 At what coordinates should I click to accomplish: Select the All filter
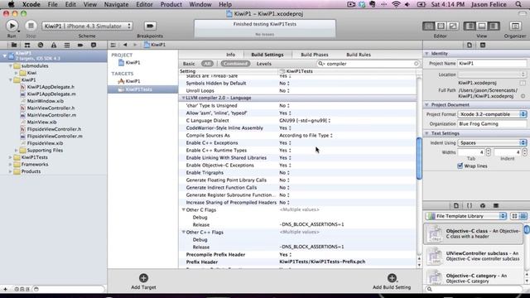[x=207, y=64]
